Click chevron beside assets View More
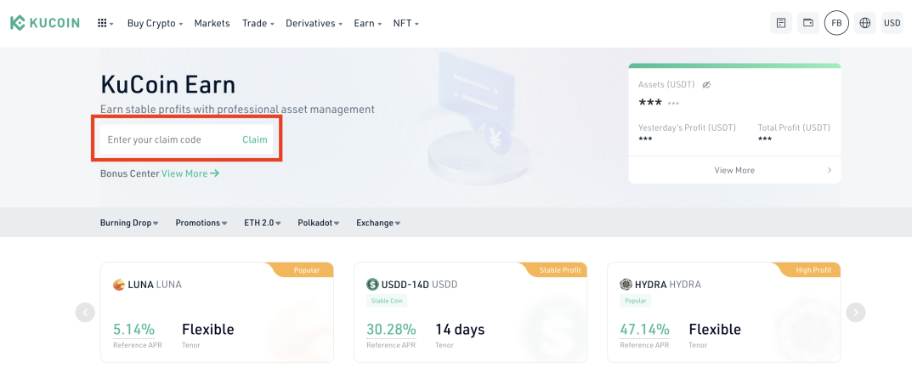 [830, 170]
